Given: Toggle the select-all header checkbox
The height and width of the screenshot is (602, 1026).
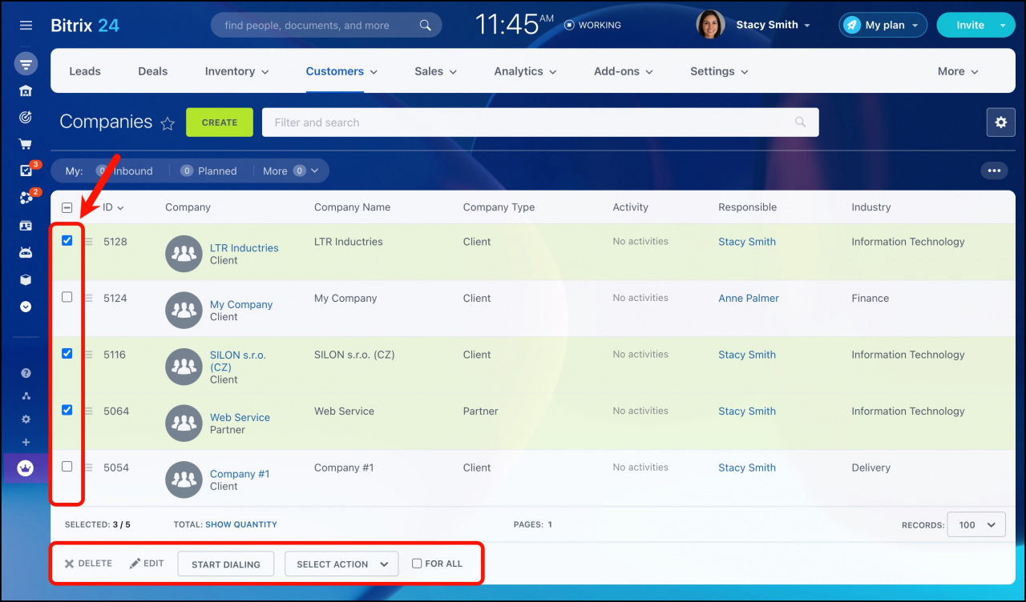Looking at the screenshot, I should (67, 207).
